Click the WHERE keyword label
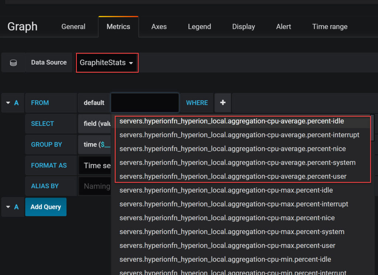Image resolution: width=378 pixels, height=275 pixels. pos(197,103)
